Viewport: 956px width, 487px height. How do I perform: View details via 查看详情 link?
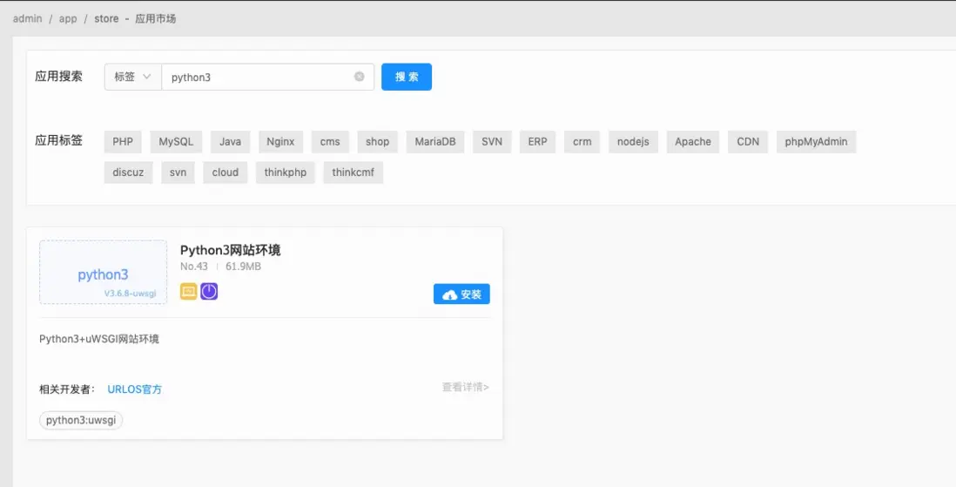tap(465, 387)
